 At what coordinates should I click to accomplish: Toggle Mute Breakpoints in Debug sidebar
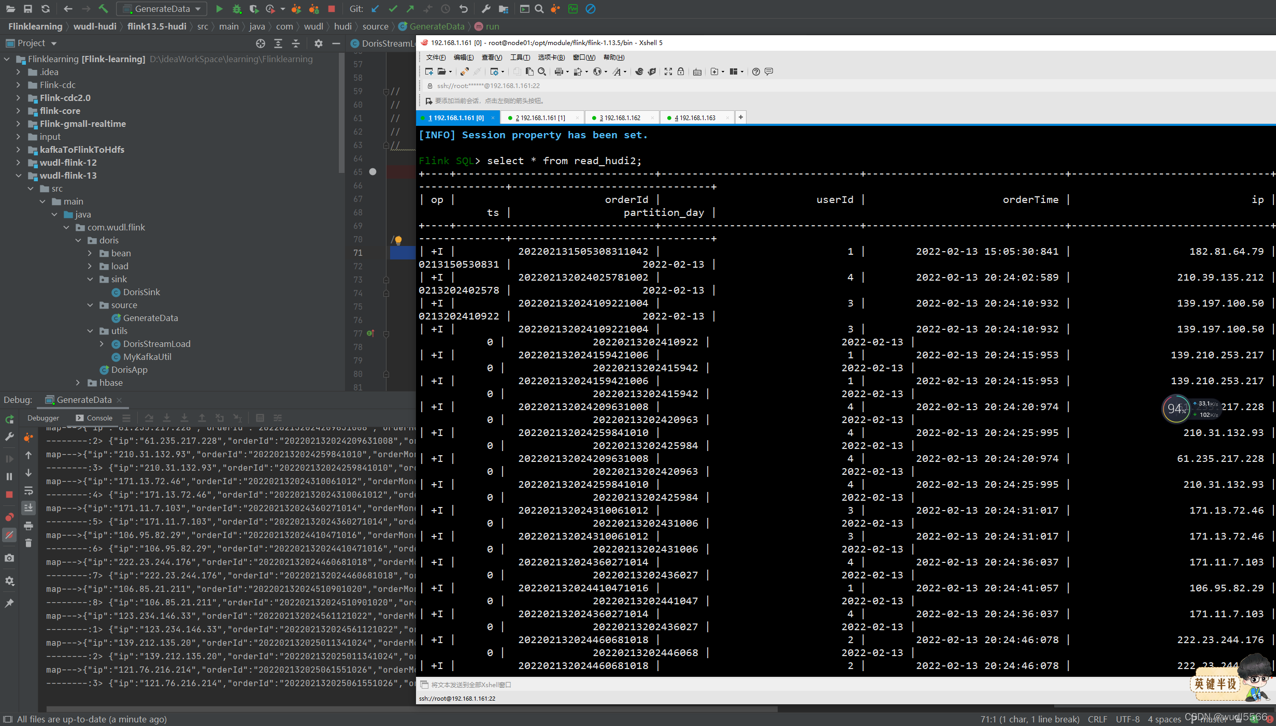[9, 535]
